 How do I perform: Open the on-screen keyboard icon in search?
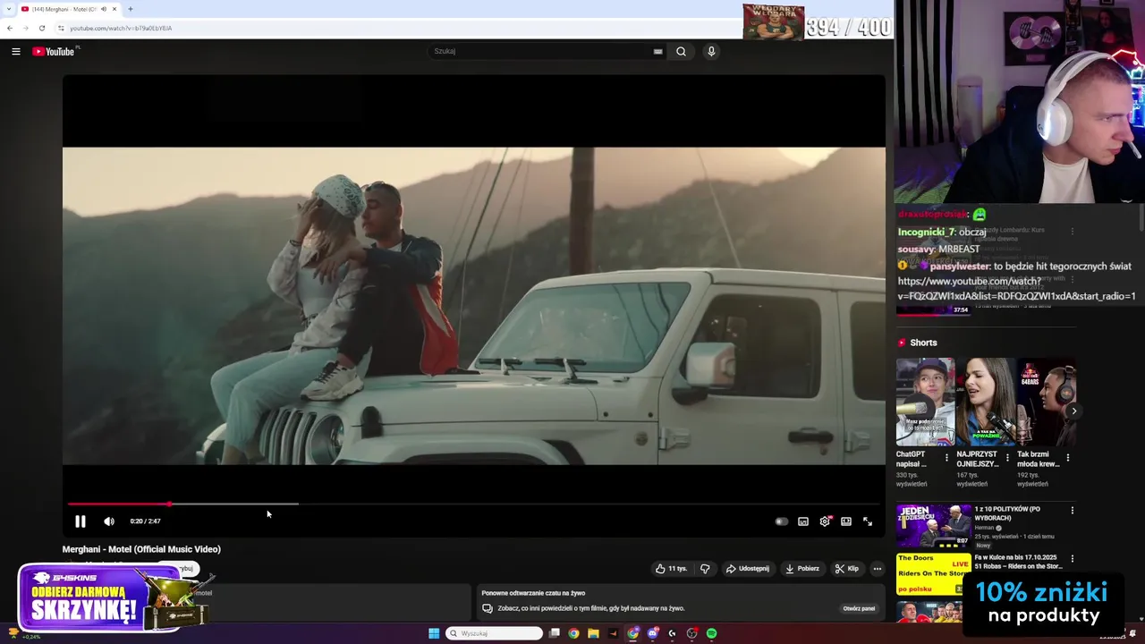657,51
